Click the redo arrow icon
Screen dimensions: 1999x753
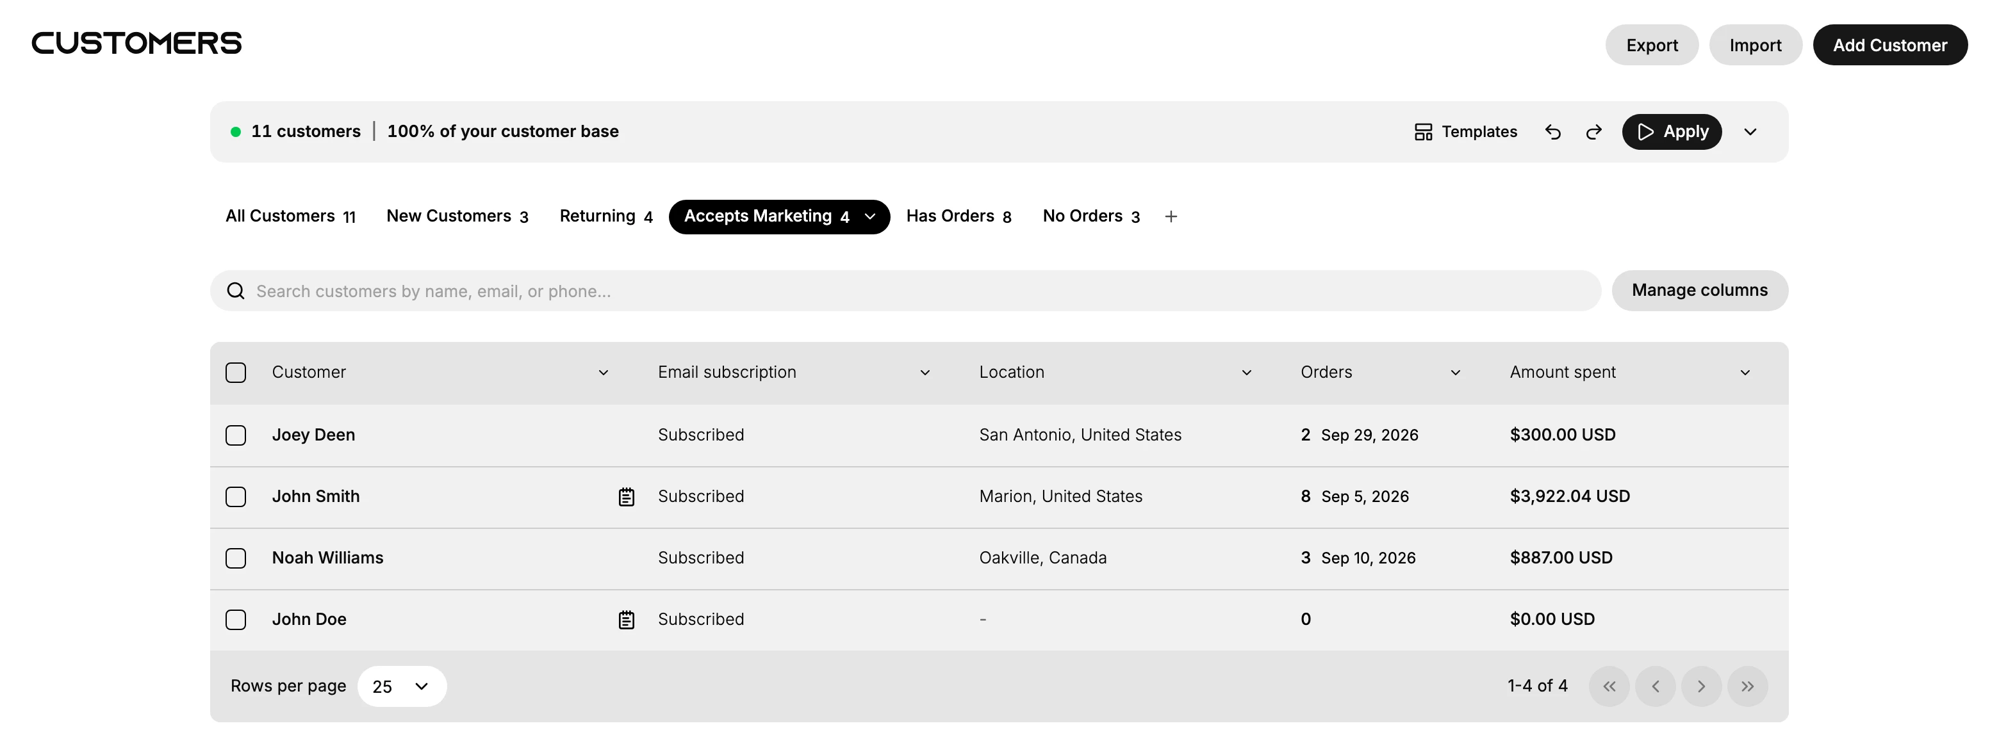click(x=1593, y=132)
